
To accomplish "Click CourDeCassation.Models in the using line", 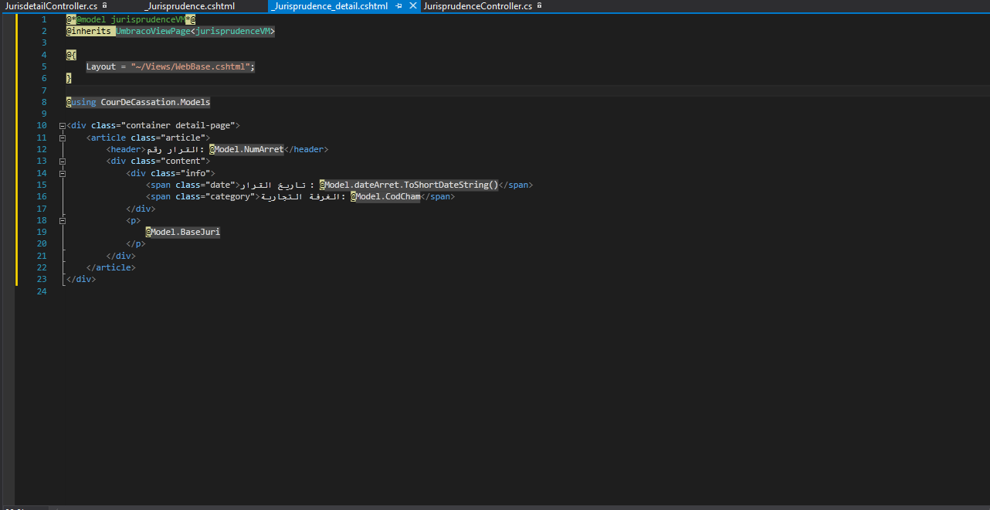I will tap(155, 102).
